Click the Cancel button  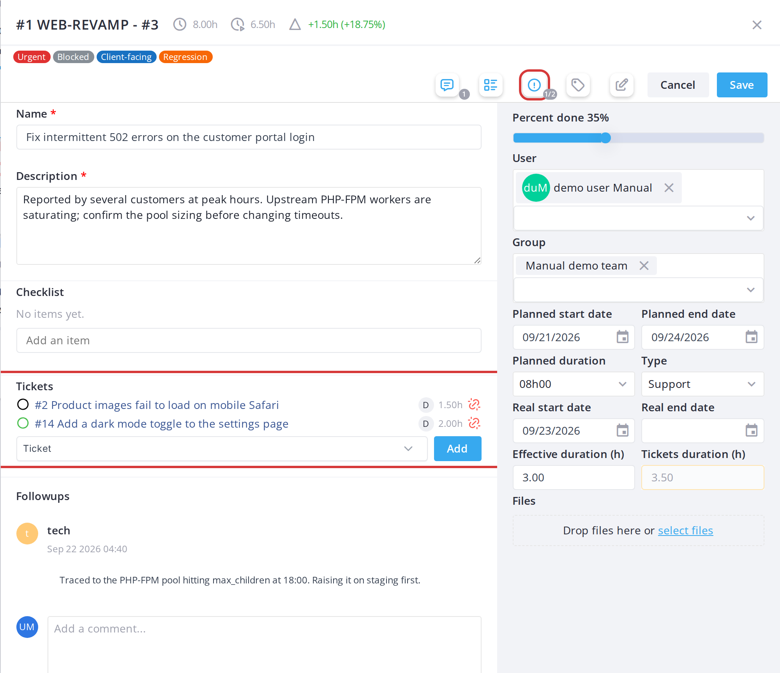tap(678, 85)
